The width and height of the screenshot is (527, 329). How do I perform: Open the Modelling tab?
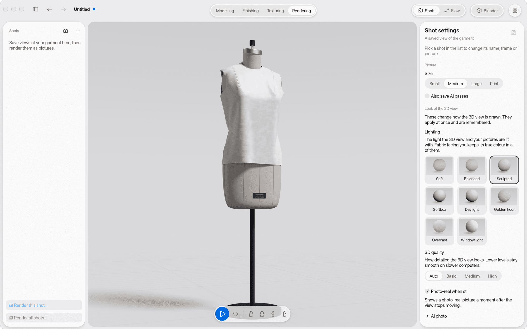225,11
